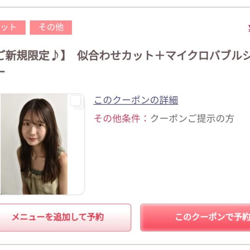
Task: Click the stacked multi-image icon on photo
Action: pos(77,102)
